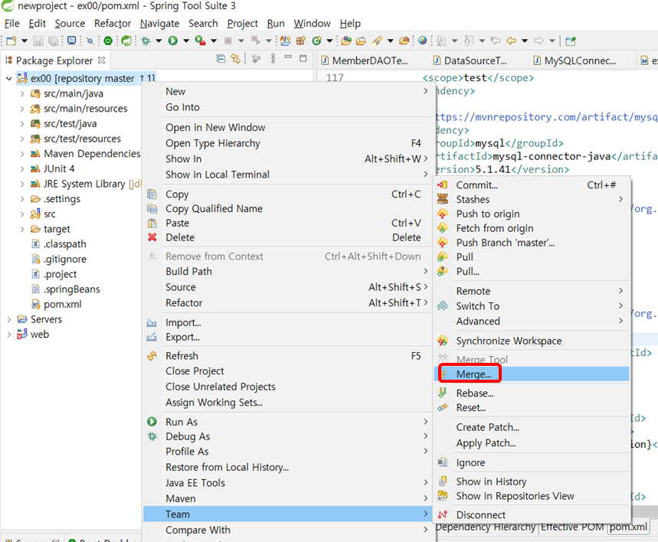Choose Refresh in context menu
Screen dimensions: 658x542
point(287,356)
